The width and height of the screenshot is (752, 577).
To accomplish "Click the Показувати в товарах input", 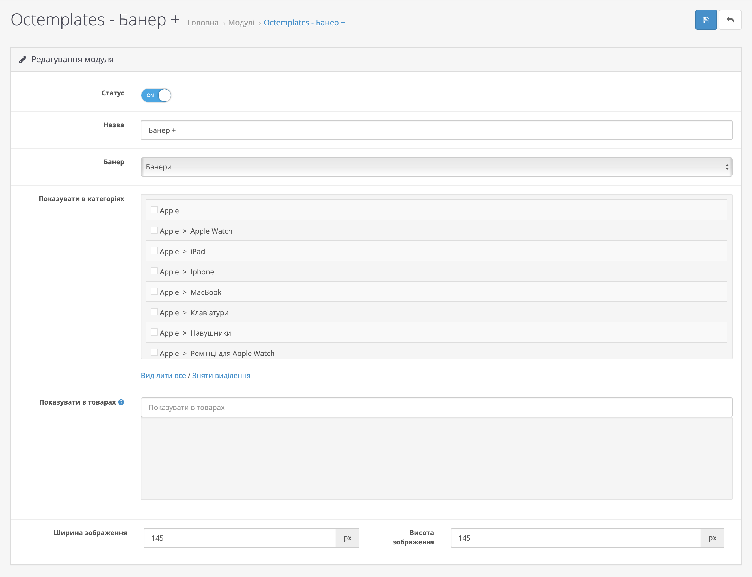I will click(x=436, y=407).
